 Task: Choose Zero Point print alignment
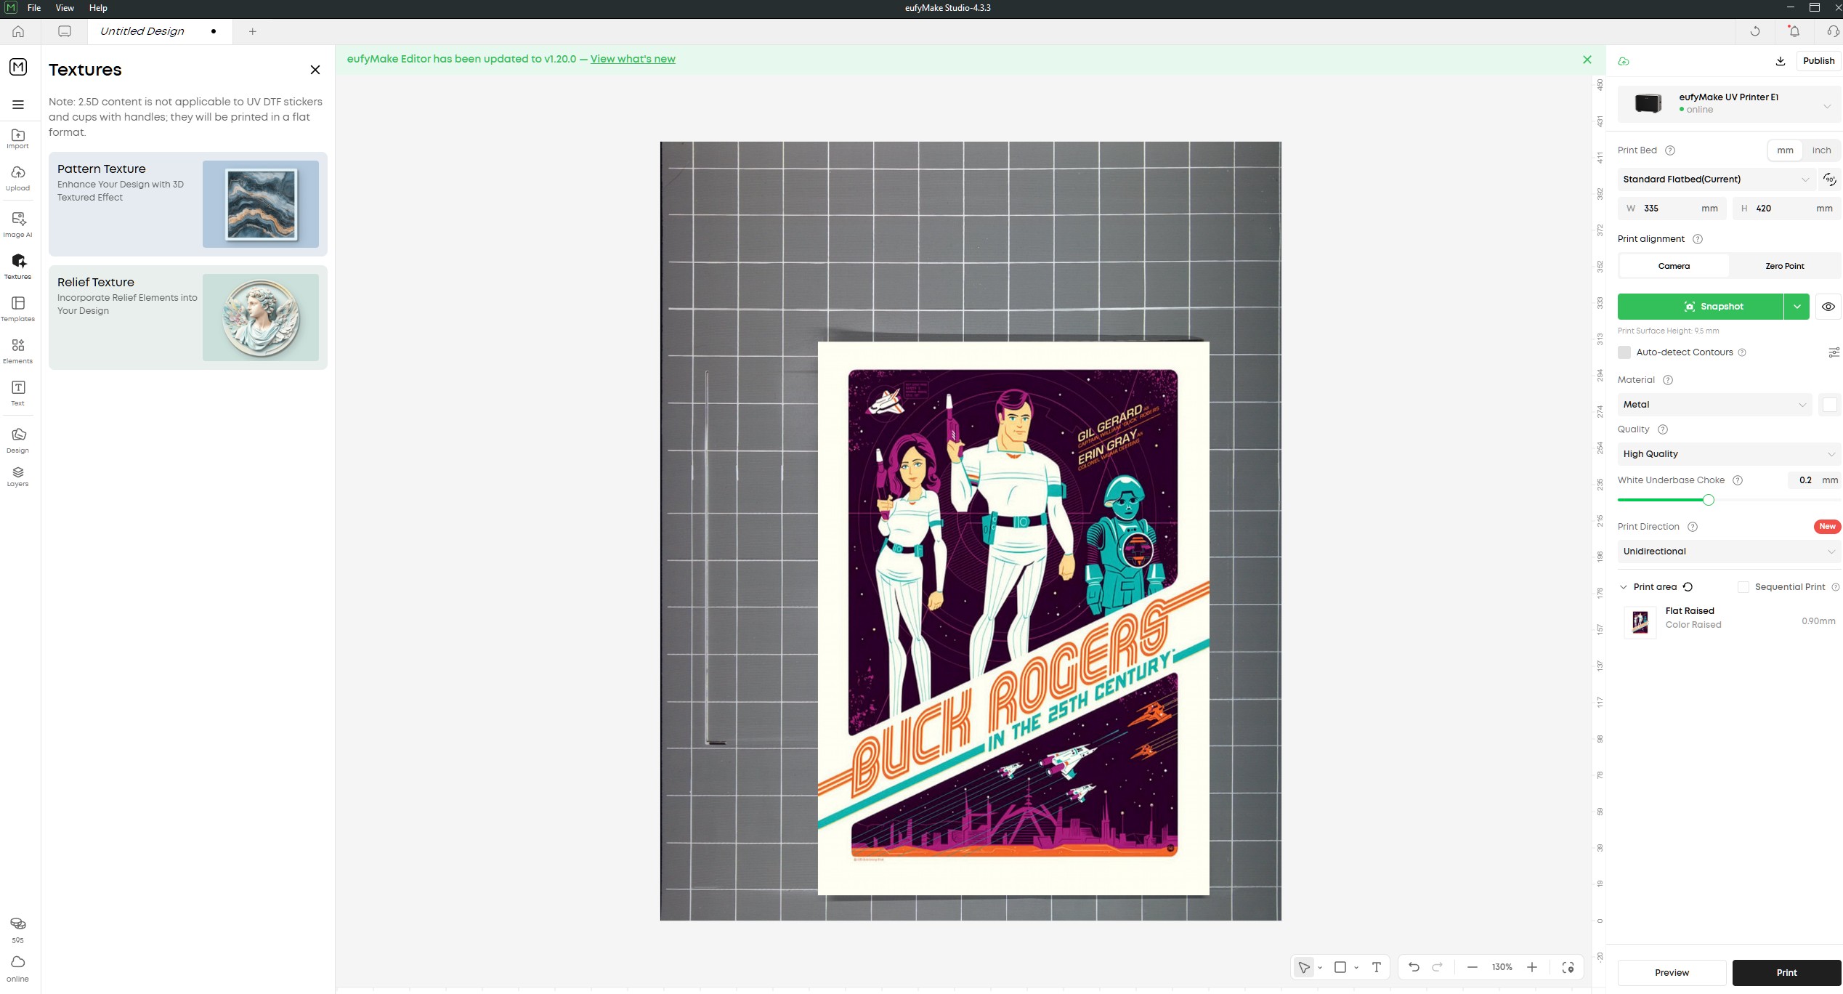click(1784, 266)
